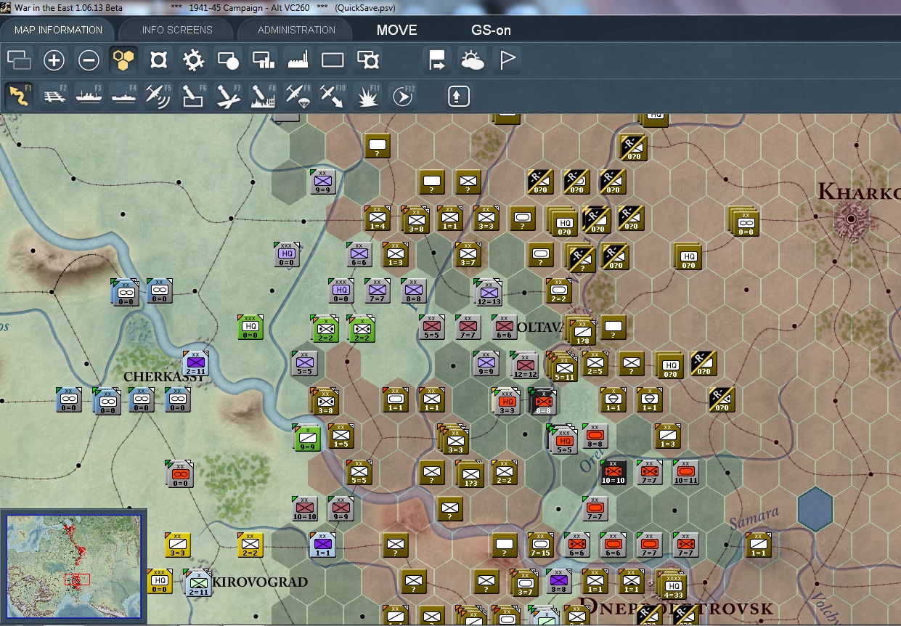The image size is (901, 626).
Task: Toggle the gear-shaped factory locations icon
Action: point(193,60)
